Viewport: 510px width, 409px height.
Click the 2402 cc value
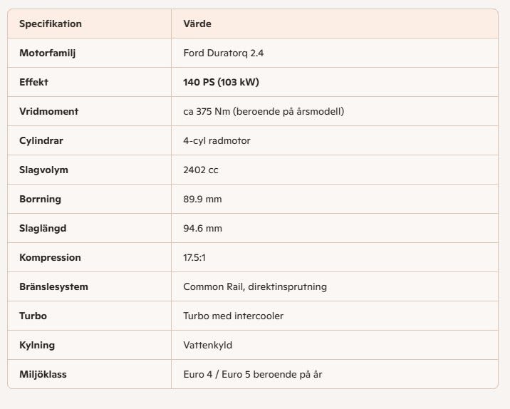pyautogui.click(x=200, y=170)
